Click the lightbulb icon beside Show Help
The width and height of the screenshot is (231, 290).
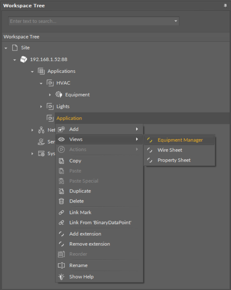(61, 277)
